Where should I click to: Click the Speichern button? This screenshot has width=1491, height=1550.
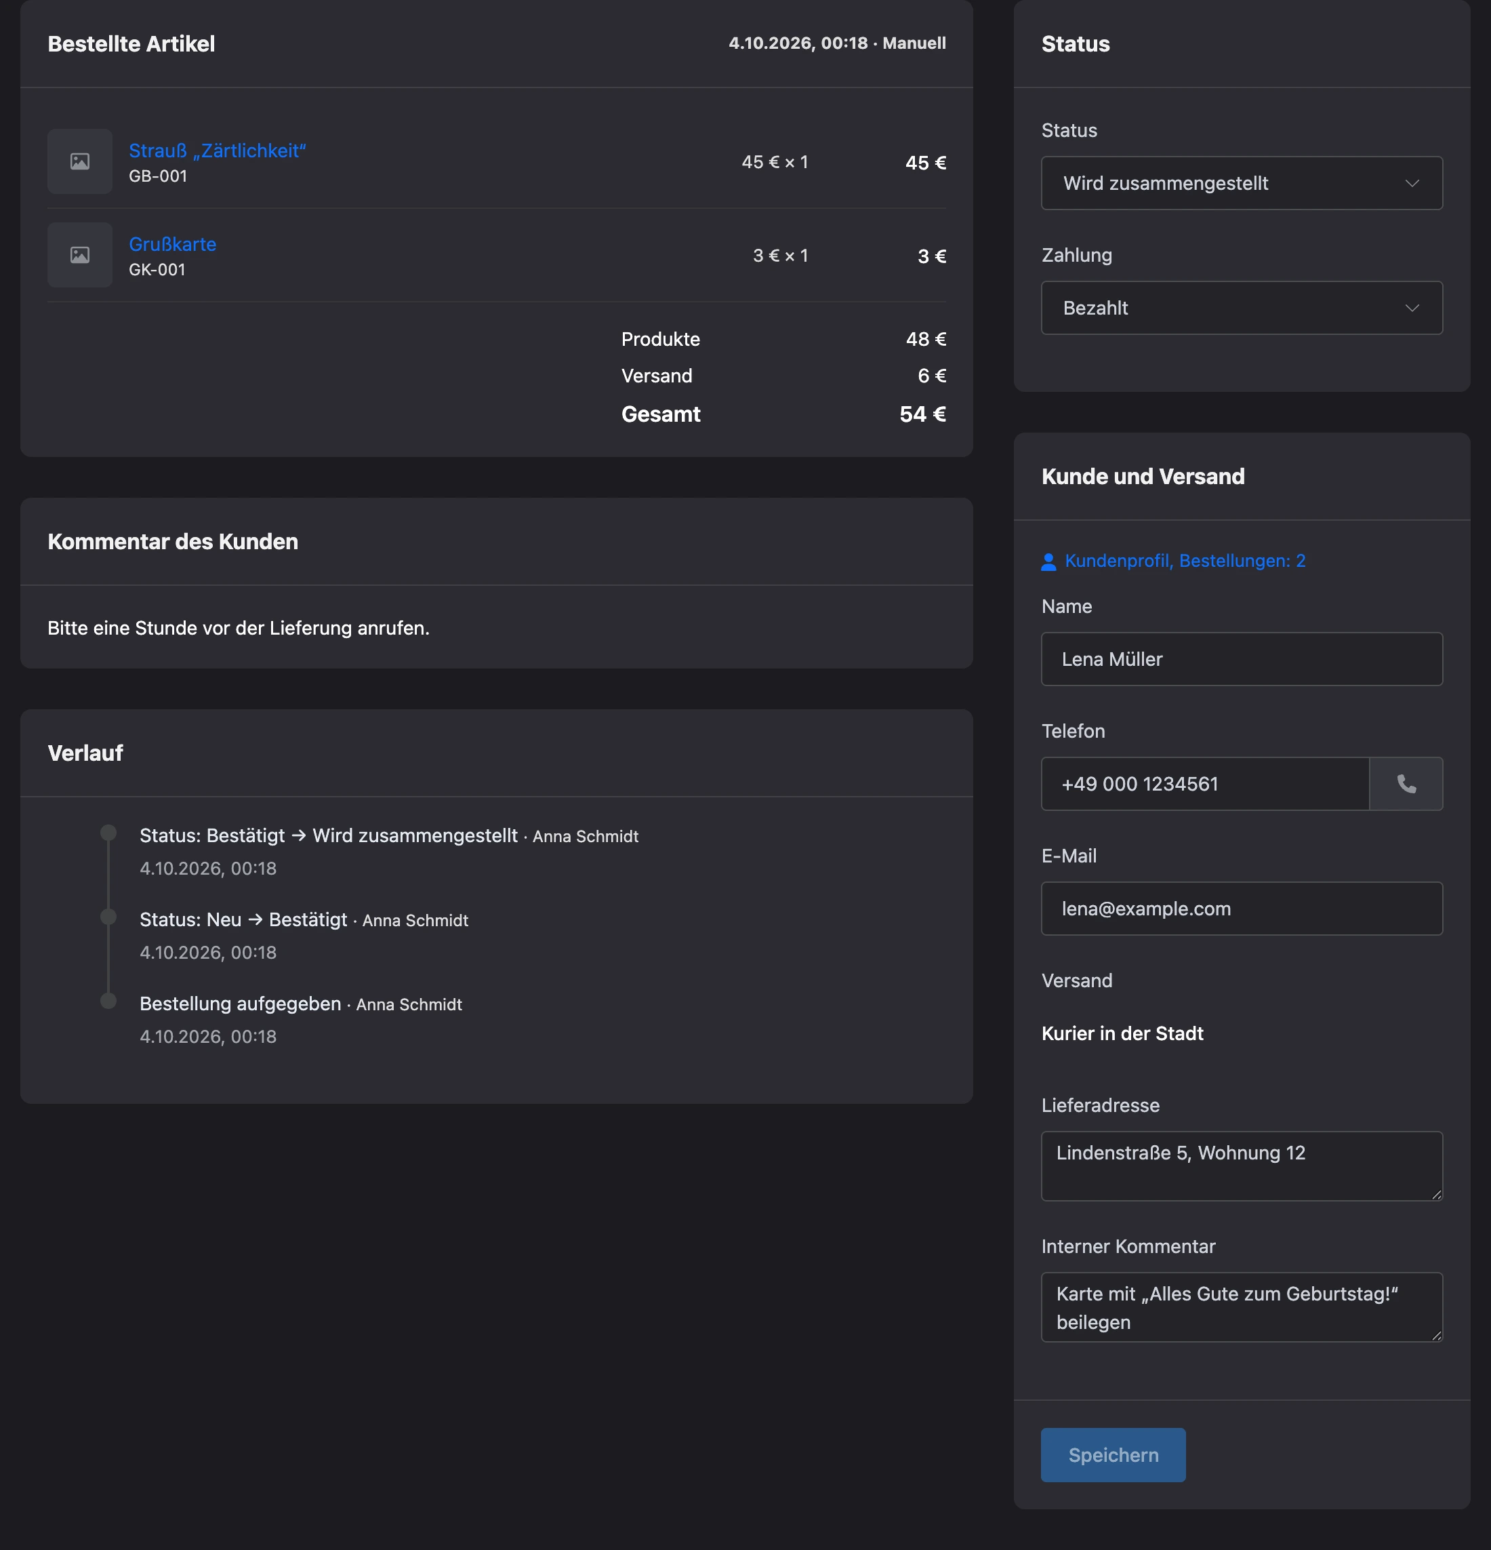(1113, 1454)
